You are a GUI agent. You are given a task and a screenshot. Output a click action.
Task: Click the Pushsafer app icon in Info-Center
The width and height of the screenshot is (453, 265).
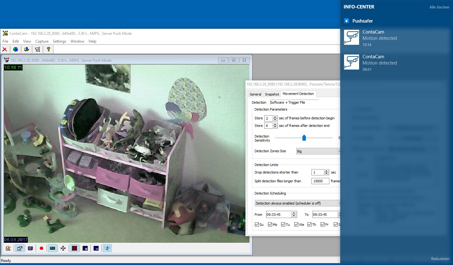point(347,21)
